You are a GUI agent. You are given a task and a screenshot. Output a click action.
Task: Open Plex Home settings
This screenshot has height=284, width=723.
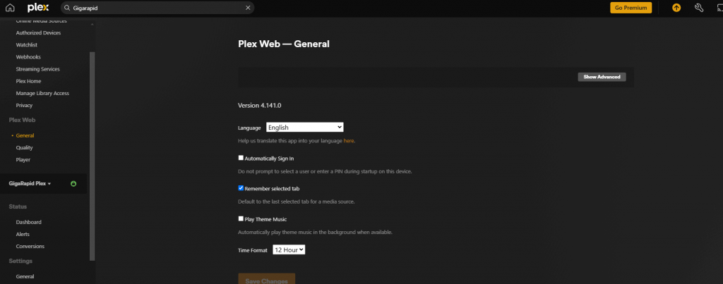pyautogui.click(x=28, y=81)
